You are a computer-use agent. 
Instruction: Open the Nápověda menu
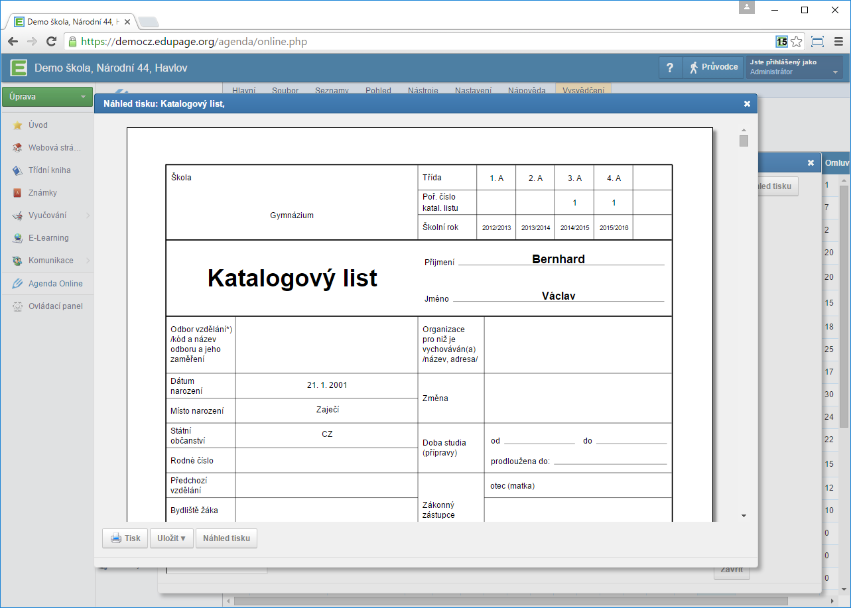(527, 90)
